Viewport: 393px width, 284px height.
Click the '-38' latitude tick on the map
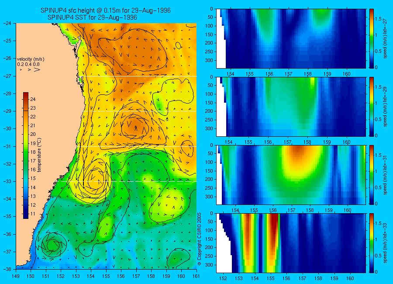coord(7,269)
